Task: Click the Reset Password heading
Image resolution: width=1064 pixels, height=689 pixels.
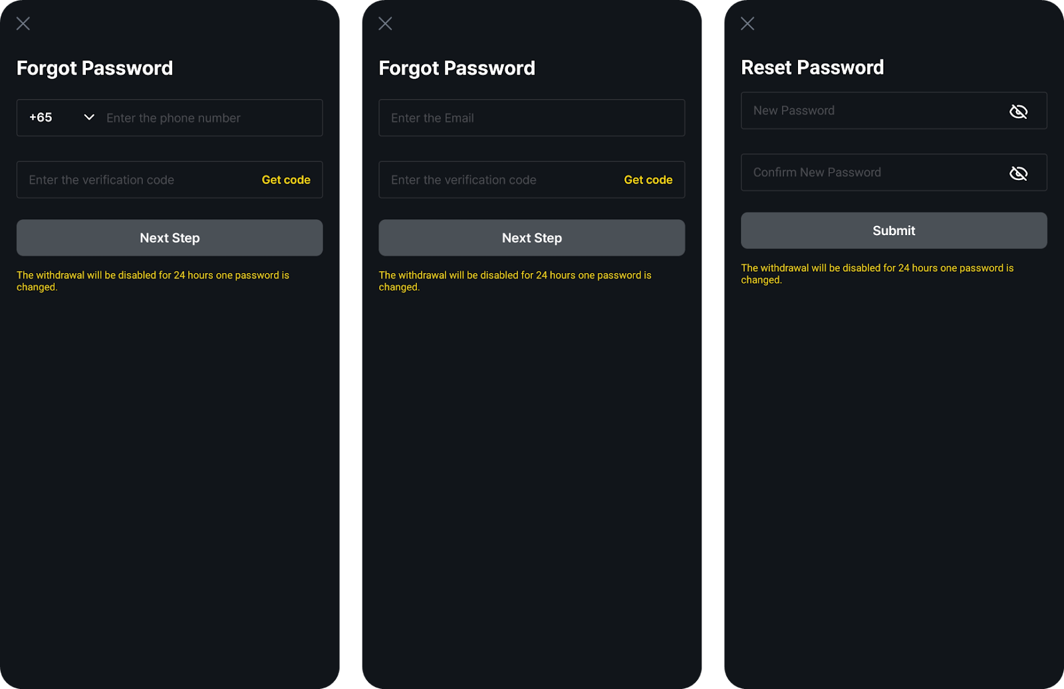Action: pos(812,67)
